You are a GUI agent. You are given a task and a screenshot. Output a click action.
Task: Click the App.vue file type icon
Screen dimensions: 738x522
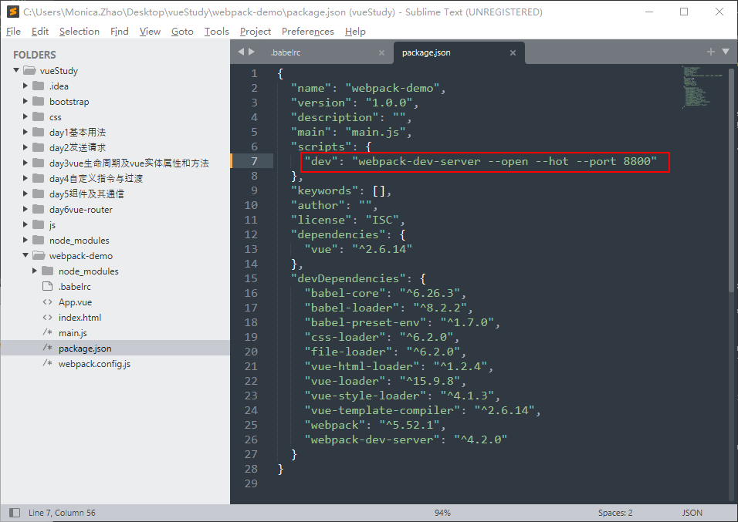pyautogui.click(x=47, y=302)
